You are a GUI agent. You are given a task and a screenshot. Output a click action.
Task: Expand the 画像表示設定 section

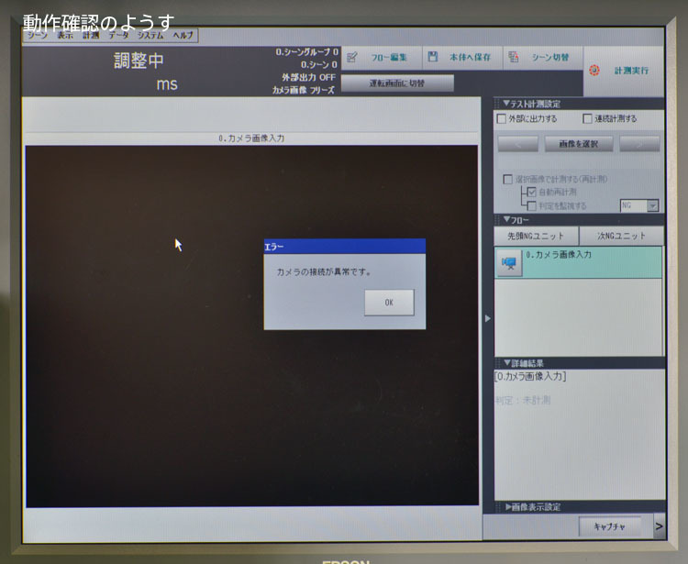click(510, 507)
